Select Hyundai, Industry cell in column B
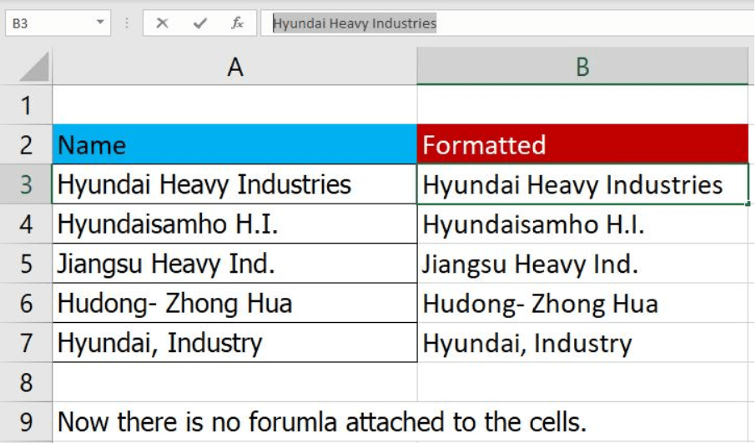 coord(582,343)
